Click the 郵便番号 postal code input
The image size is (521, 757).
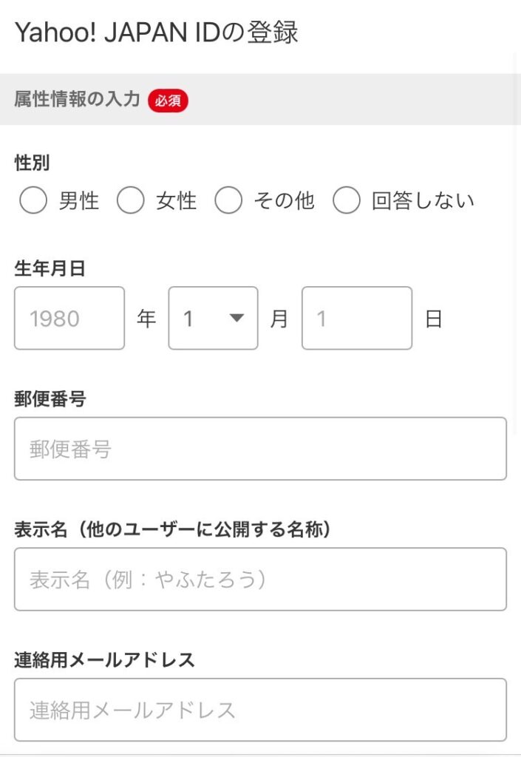[260, 449]
